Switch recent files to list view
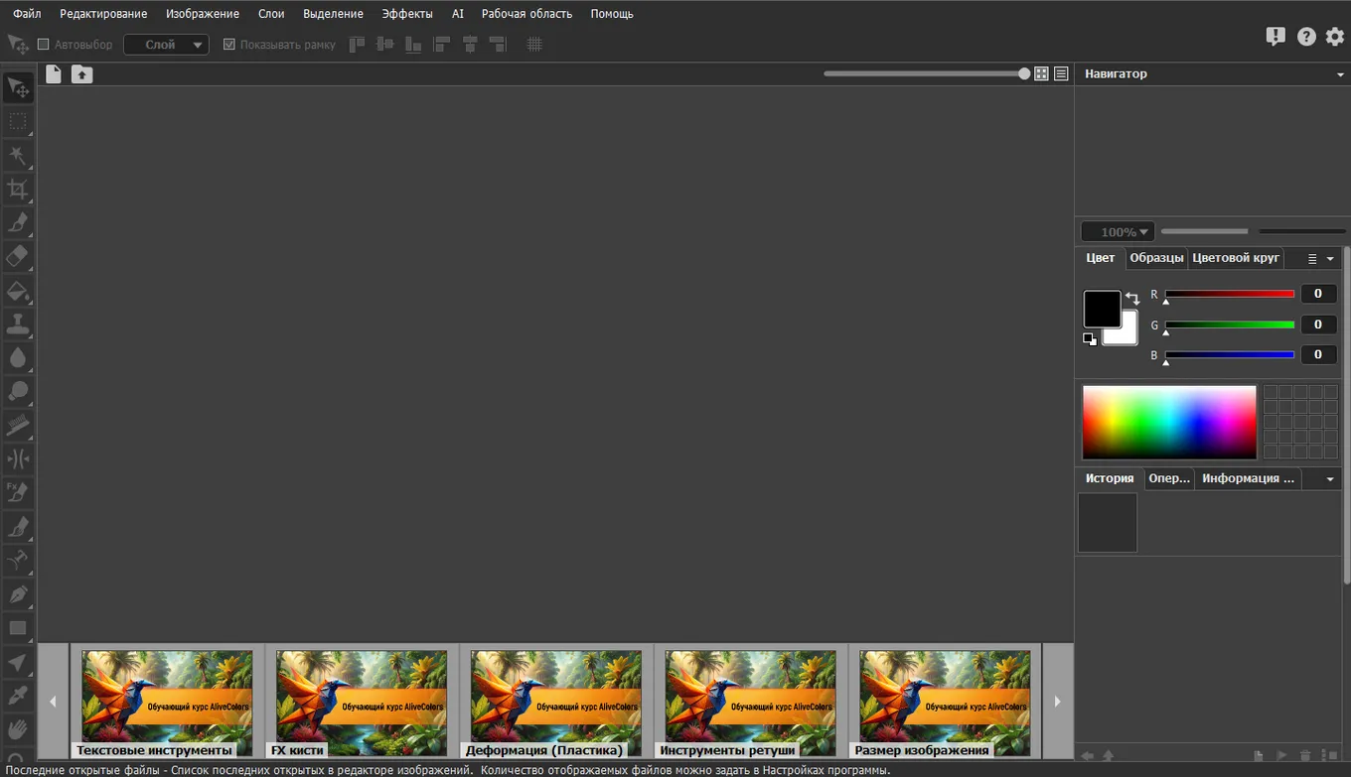The image size is (1351, 777). (x=1061, y=74)
